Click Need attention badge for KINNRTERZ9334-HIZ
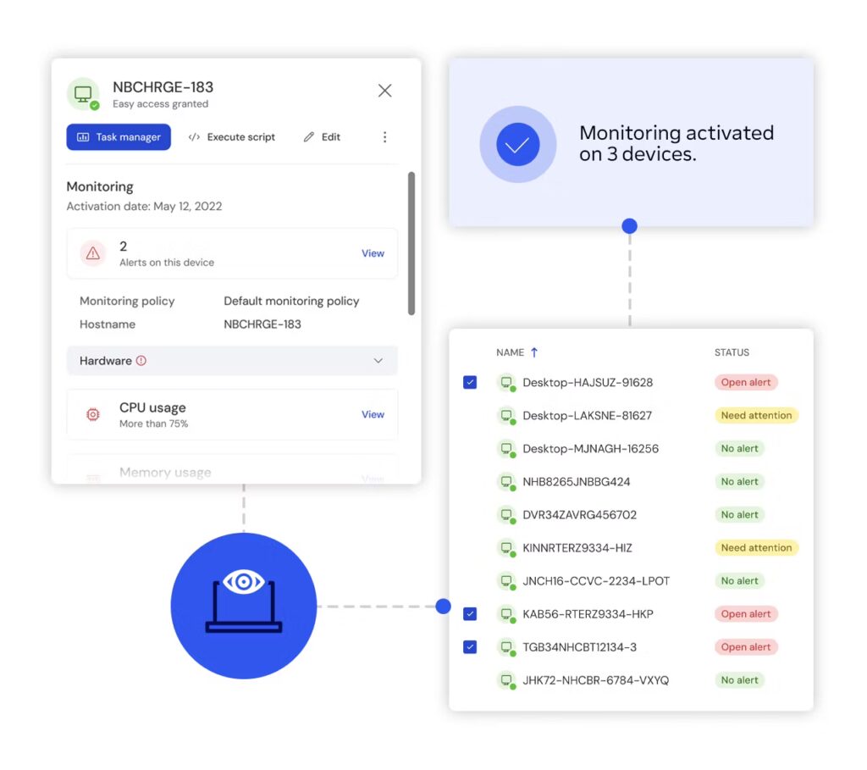Screen dimensions: 867x770 [756, 547]
